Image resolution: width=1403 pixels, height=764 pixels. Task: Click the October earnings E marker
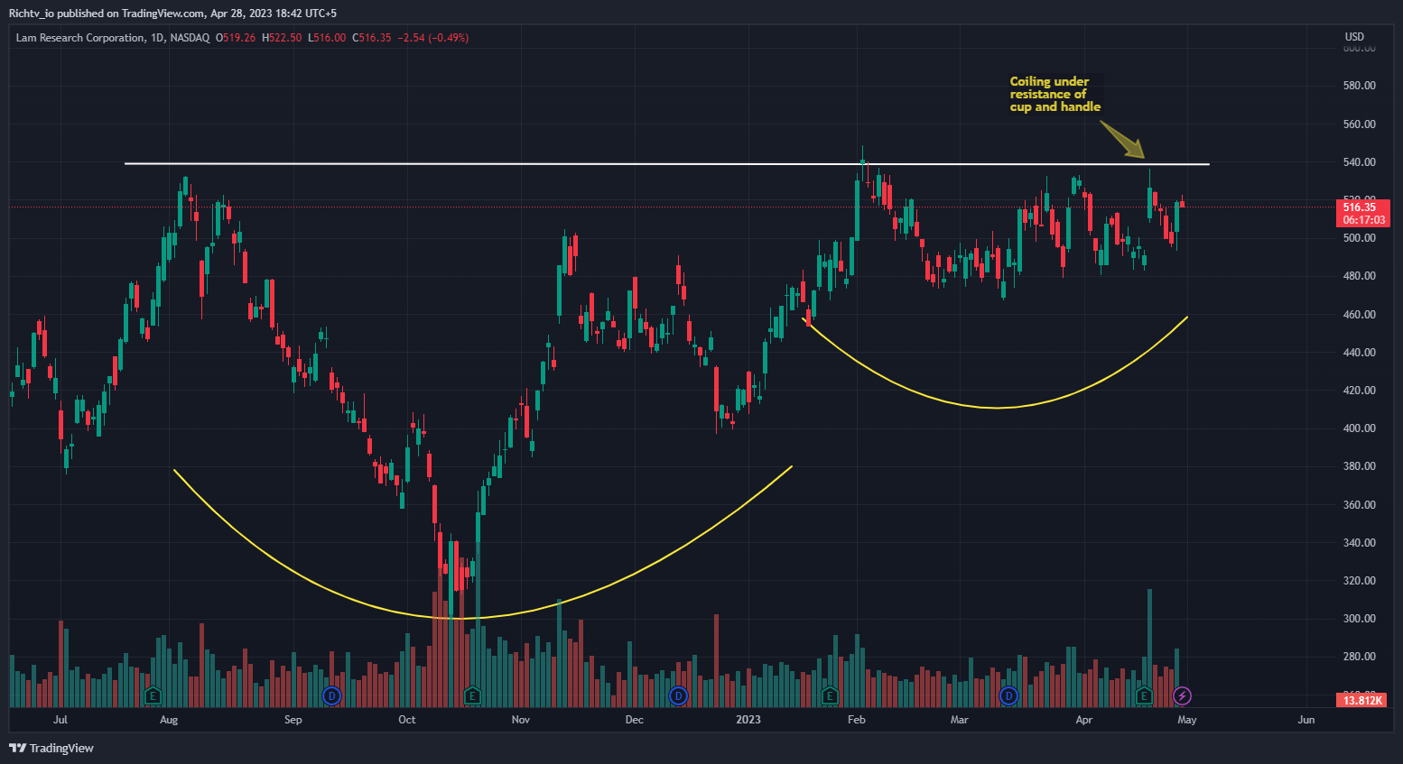472,695
